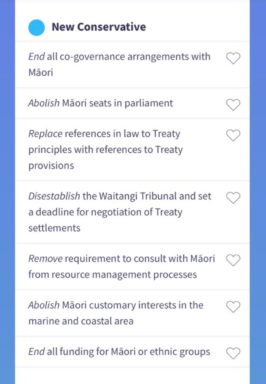View the disestablish Waitangi Tribunal policy details
This screenshot has width=266, height=384.
[120, 212]
